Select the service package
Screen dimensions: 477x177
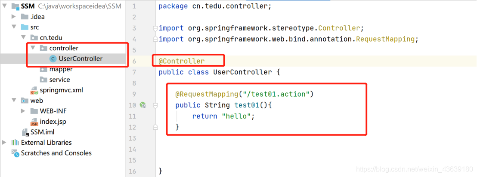55,80
